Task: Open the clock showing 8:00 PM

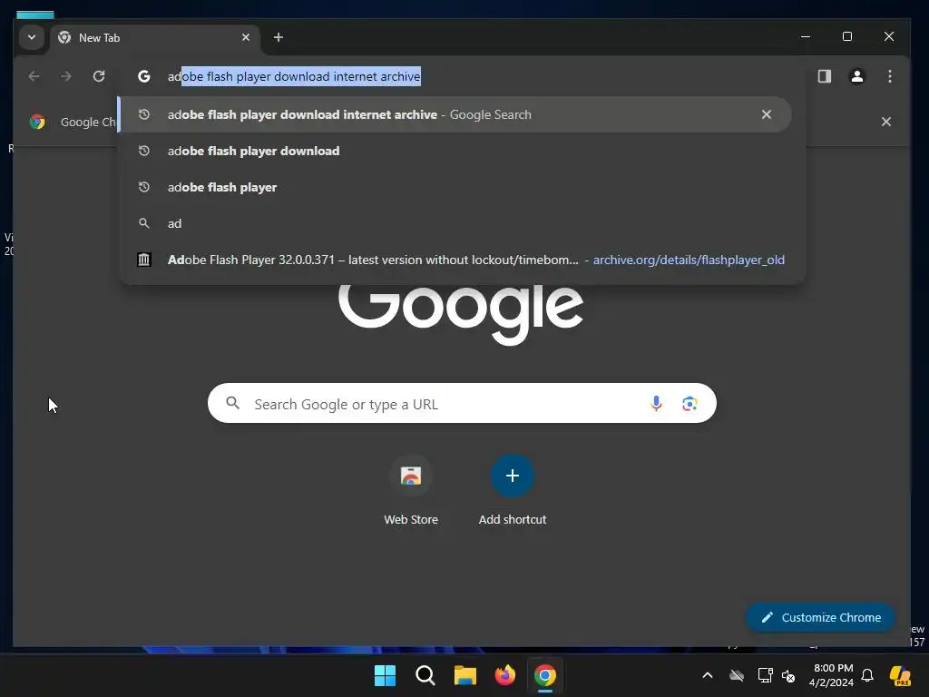Action: click(832, 675)
